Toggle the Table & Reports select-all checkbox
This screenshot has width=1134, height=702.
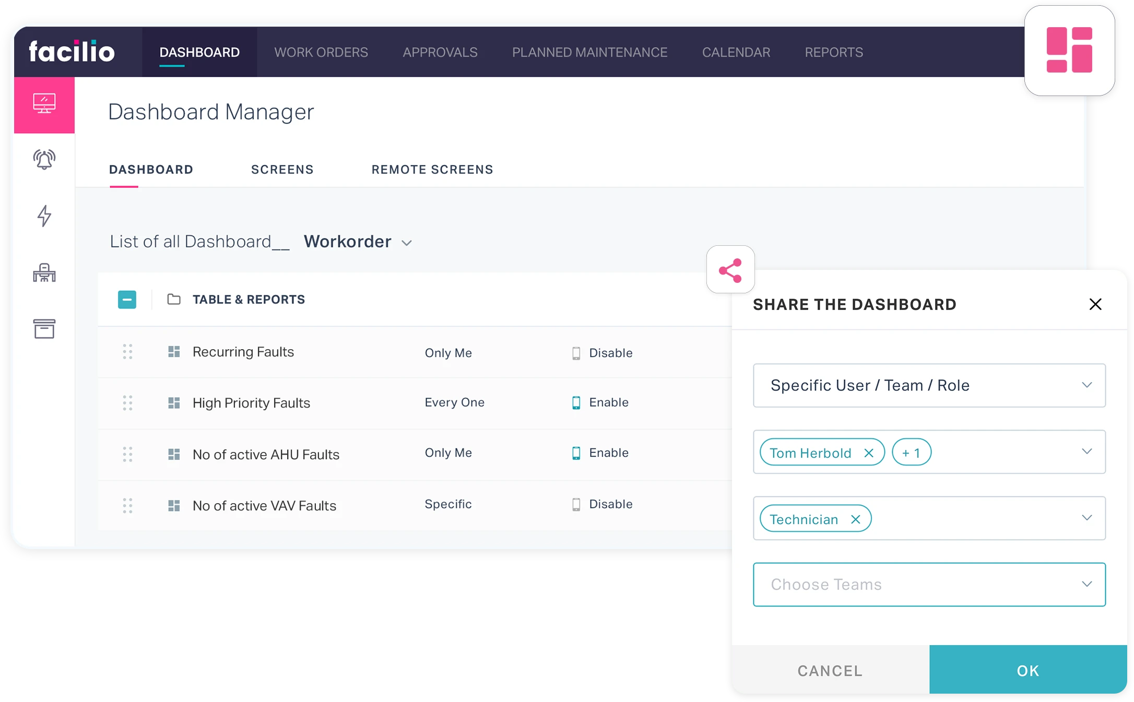[x=127, y=300]
